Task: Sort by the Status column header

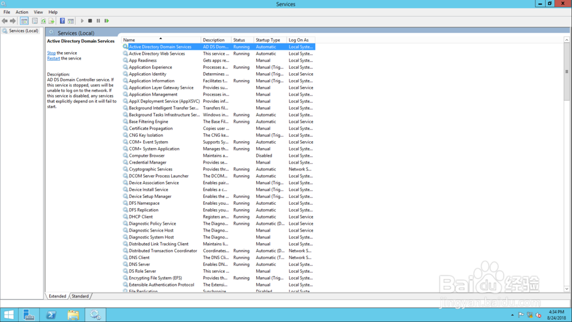Action: coord(243,40)
